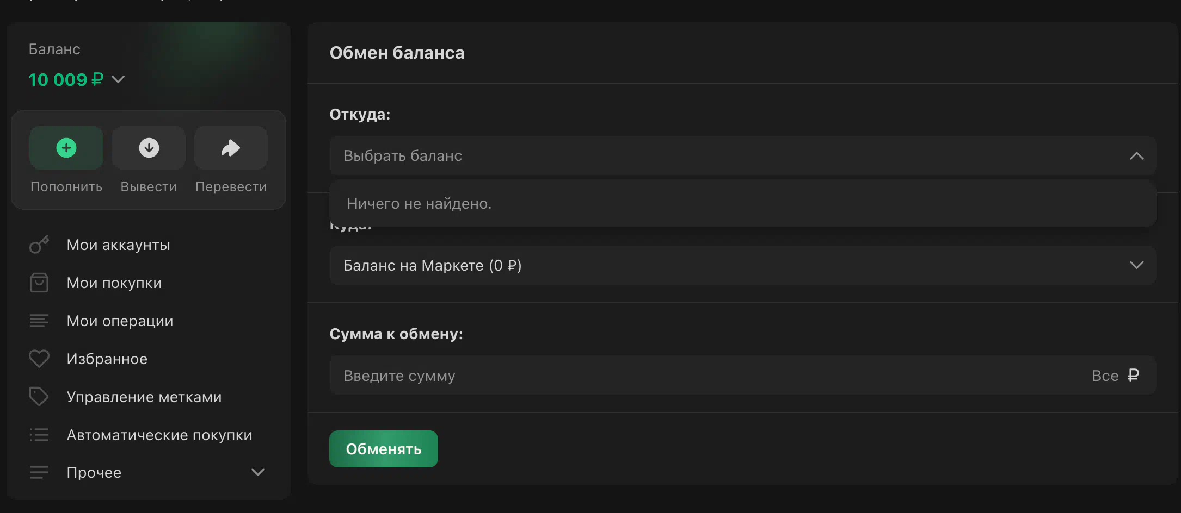The height and width of the screenshot is (513, 1181).
Task: Expand the 10 009 ₽ balance chevron
Action: [x=118, y=79]
